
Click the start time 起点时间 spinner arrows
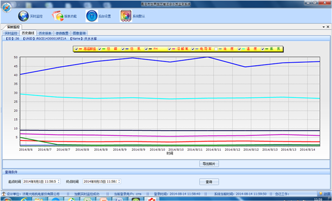click(x=59, y=181)
